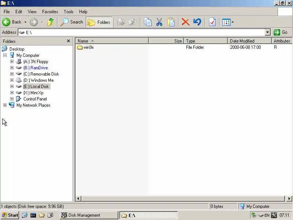Open the File menu
This screenshot has width=293, height=220.
point(7,12)
